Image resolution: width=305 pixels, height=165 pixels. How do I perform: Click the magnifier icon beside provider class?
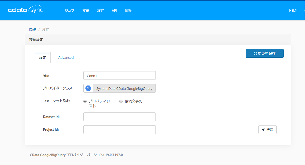point(88,88)
